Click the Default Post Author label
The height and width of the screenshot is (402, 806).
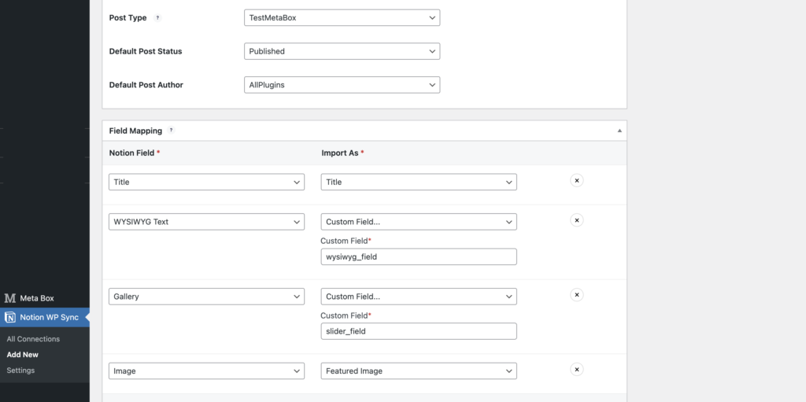coord(146,85)
